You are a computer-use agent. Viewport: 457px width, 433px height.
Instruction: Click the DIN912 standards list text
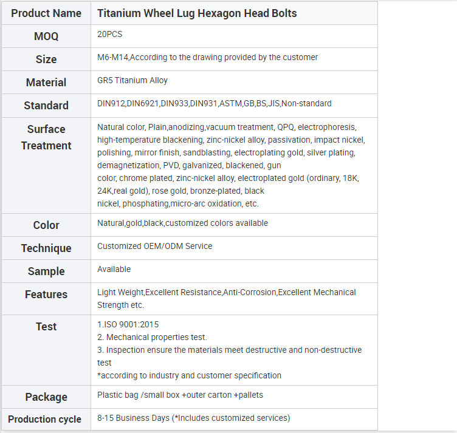point(214,103)
